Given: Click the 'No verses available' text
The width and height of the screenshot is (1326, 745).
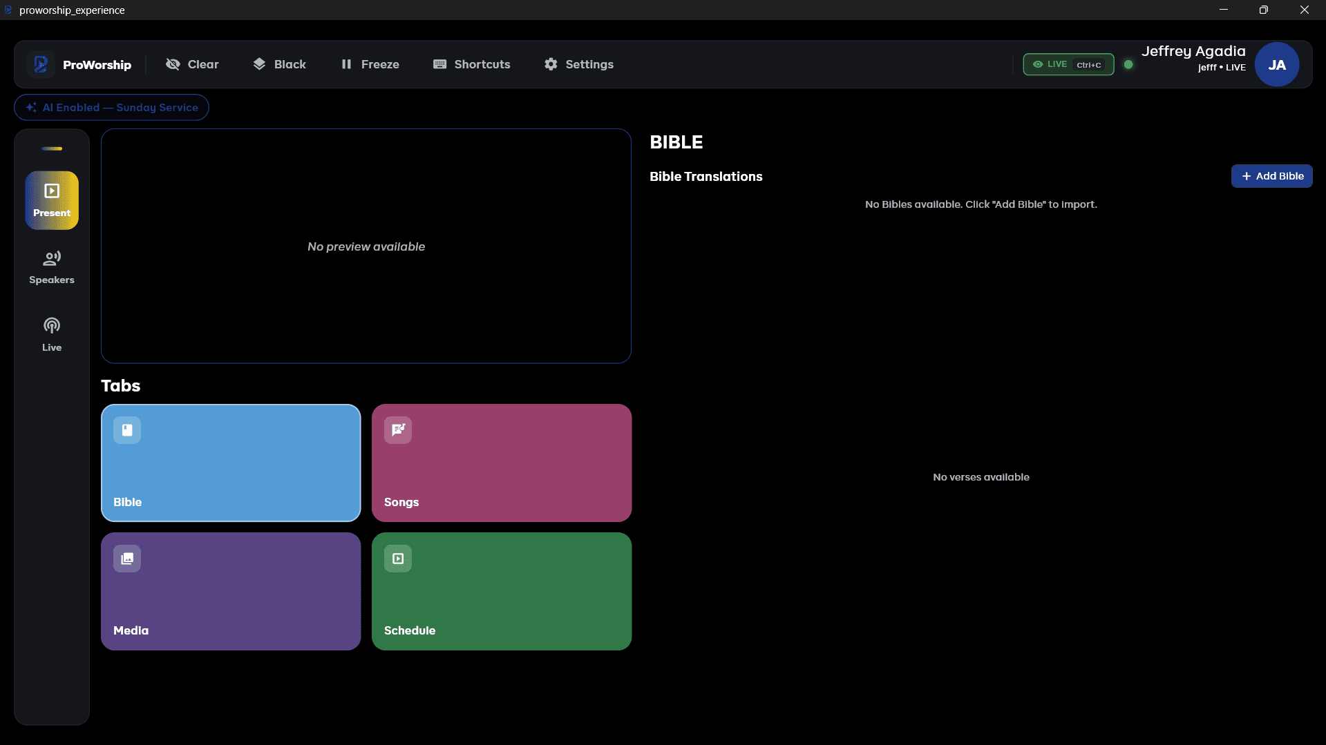Looking at the screenshot, I should [981, 477].
